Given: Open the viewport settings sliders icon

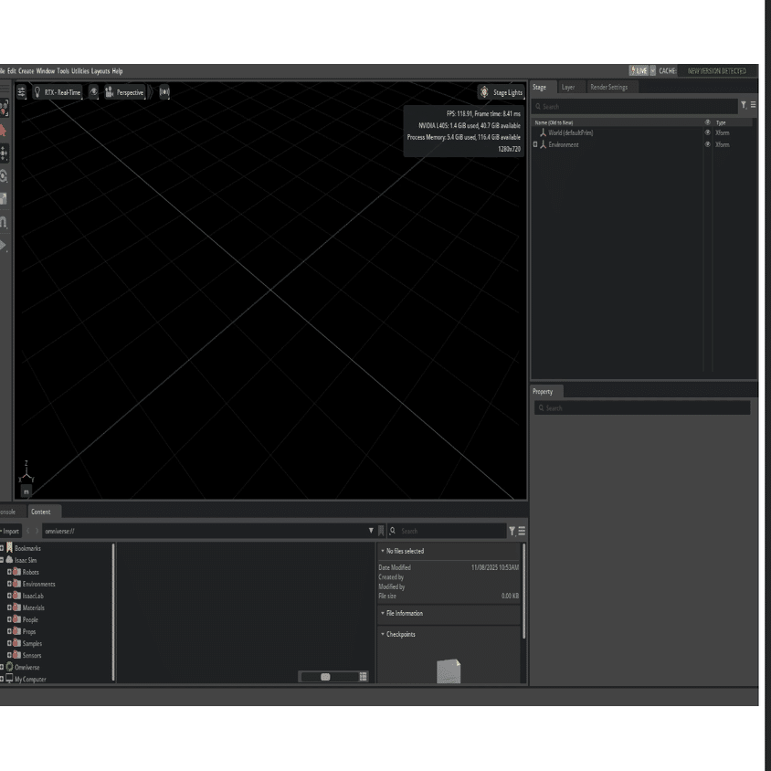Looking at the screenshot, I should click(x=21, y=92).
